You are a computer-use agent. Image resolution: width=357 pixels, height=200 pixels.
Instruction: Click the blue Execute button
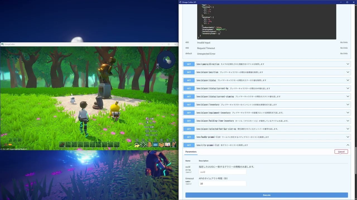pyautogui.click(x=267, y=195)
